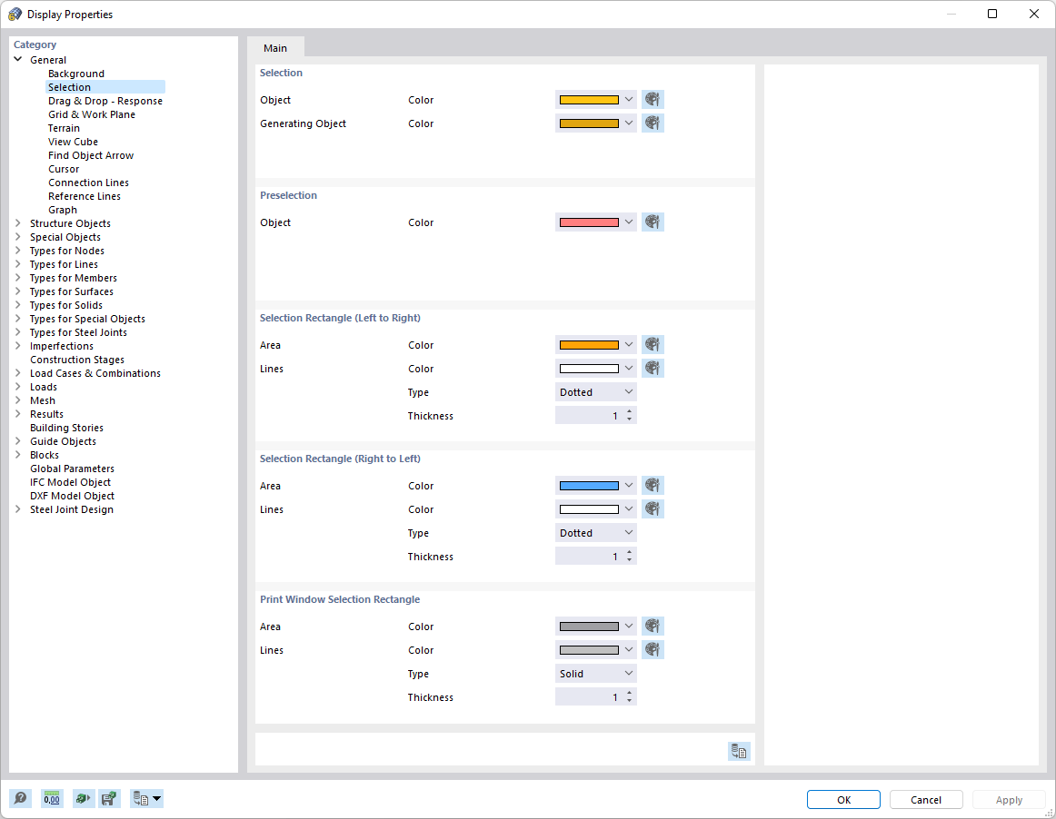Click the units and decimals 0.00 icon
1056x819 pixels.
[x=52, y=799]
